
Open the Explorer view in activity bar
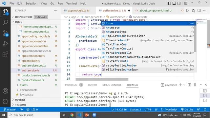(x=5, y=12)
